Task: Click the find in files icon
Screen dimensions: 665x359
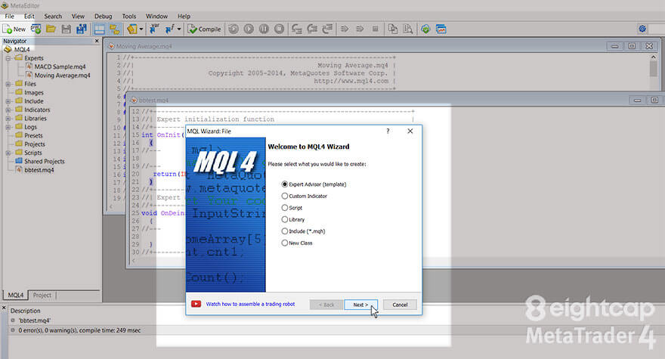Action: (x=408, y=29)
